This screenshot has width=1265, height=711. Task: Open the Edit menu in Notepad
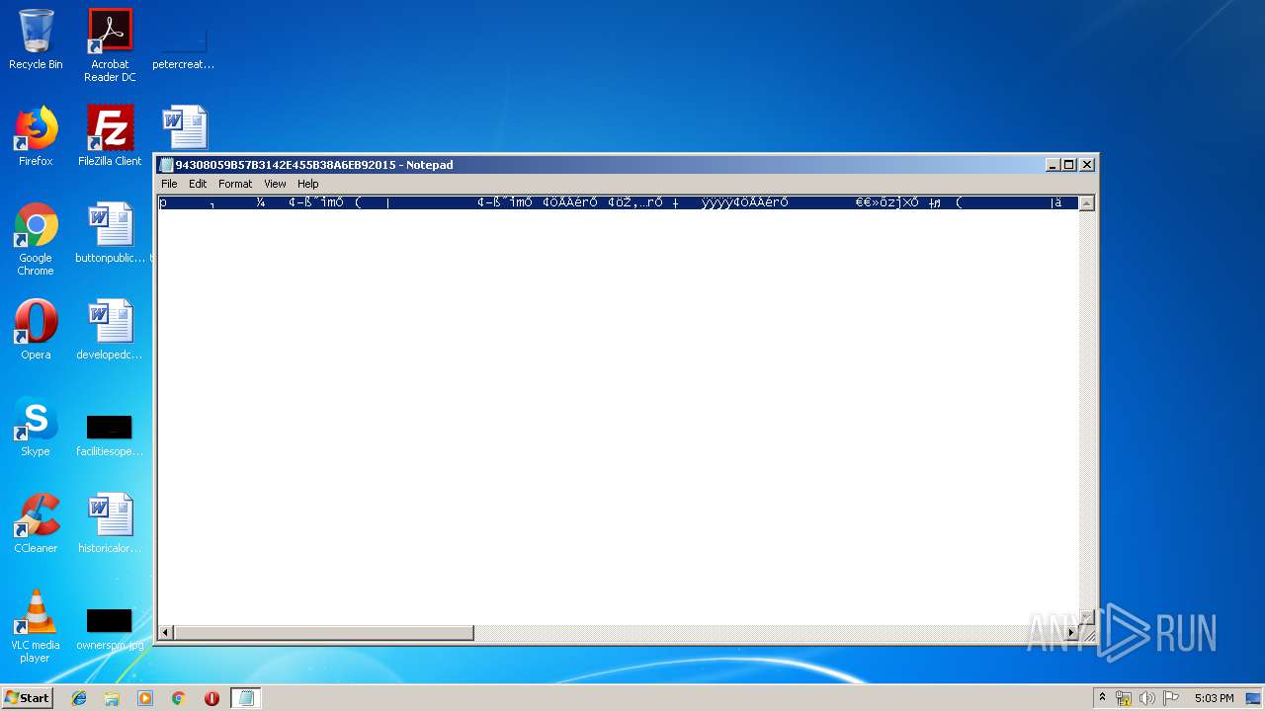[x=198, y=184]
